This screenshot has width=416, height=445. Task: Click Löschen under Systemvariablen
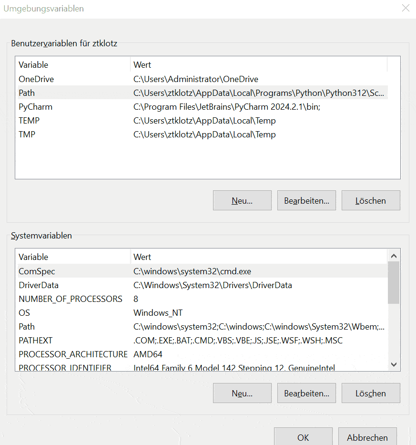371,393
